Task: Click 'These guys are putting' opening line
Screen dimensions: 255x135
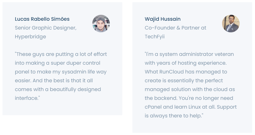Action: pos(61,54)
